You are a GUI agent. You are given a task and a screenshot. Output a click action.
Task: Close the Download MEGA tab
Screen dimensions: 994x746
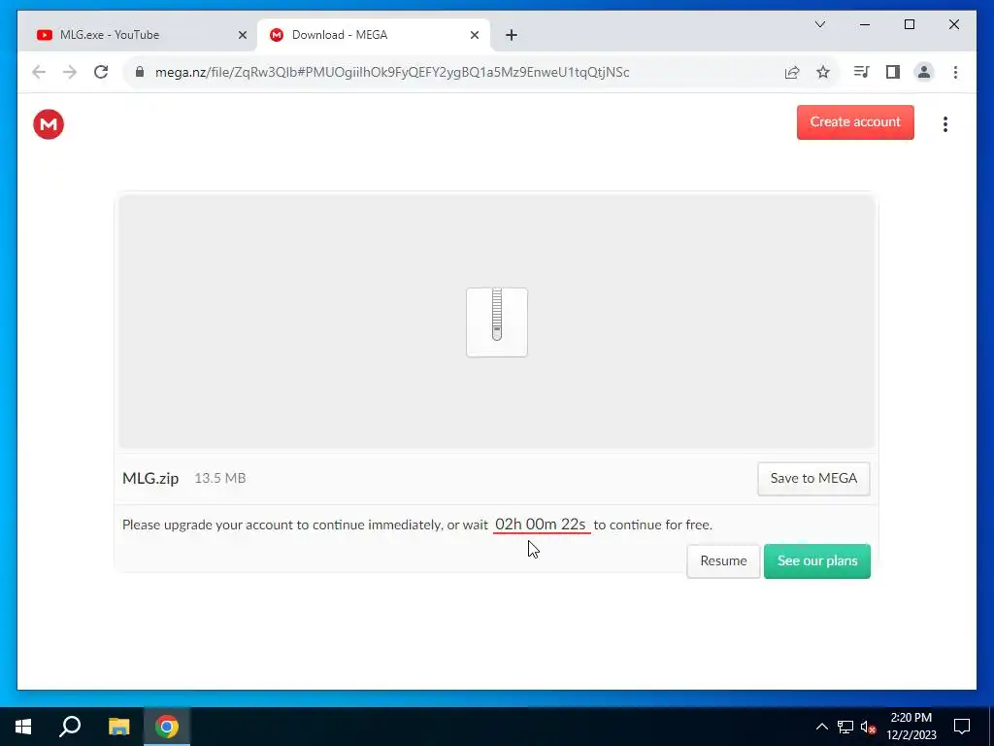point(474,35)
